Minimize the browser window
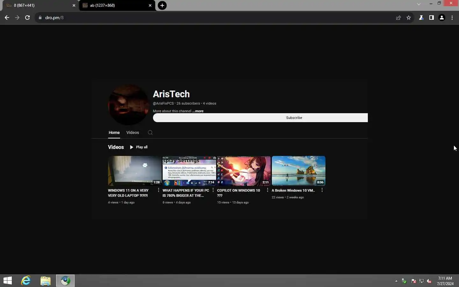Image resolution: width=459 pixels, height=287 pixels. tap(431, 3)
